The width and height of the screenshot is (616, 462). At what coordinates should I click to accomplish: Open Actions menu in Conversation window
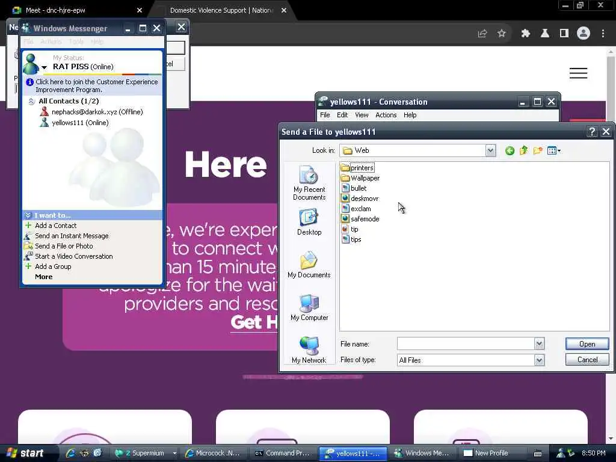[x=386, y=115]
